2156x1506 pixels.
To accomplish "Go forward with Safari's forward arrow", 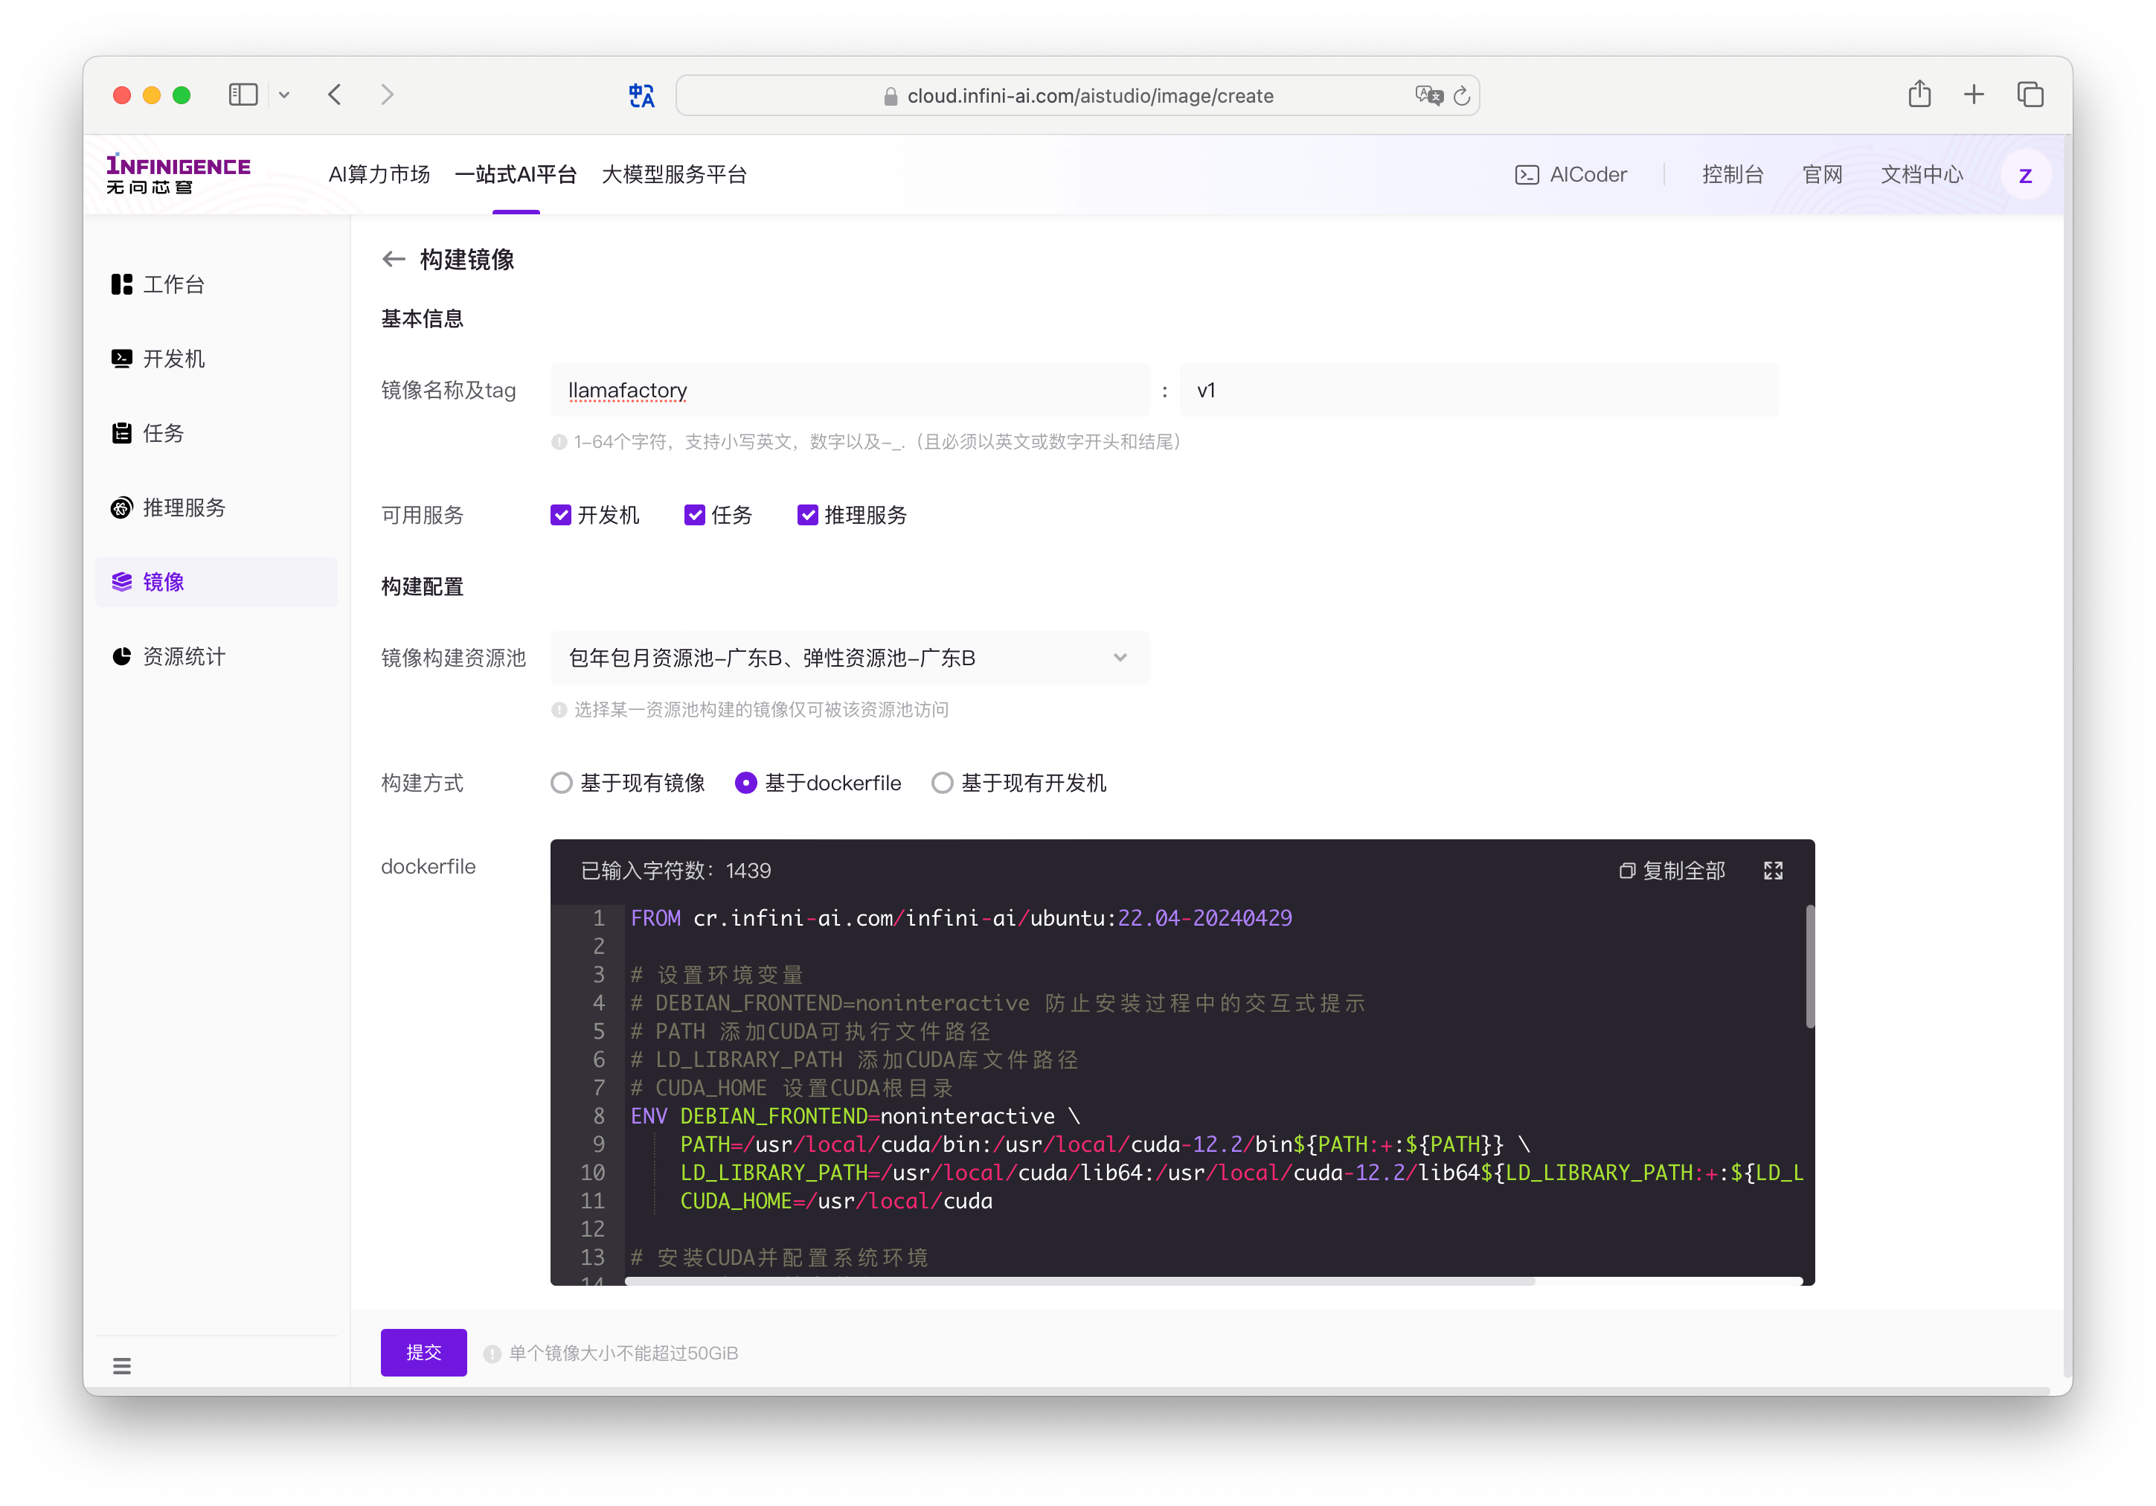I will point(387,94).
